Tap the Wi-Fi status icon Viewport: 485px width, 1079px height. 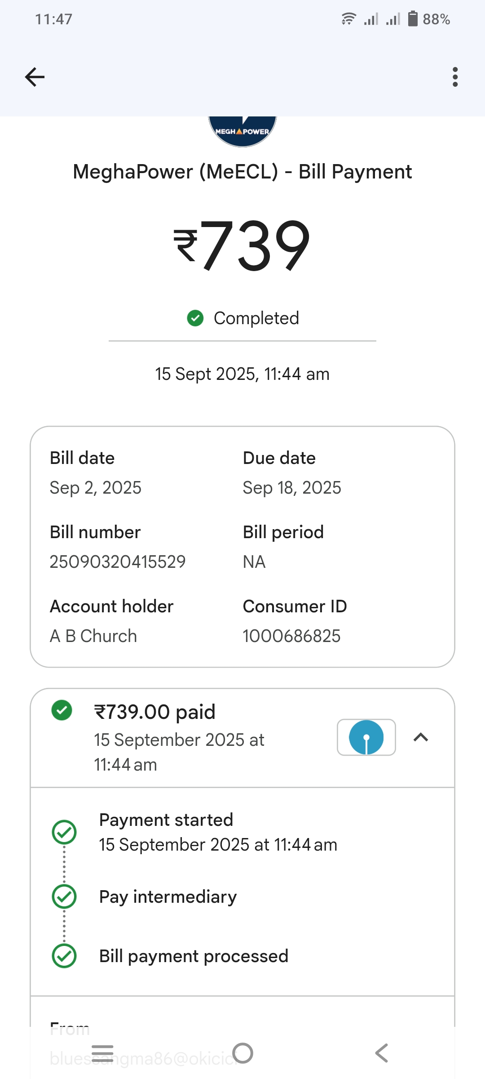pos(348,19)
